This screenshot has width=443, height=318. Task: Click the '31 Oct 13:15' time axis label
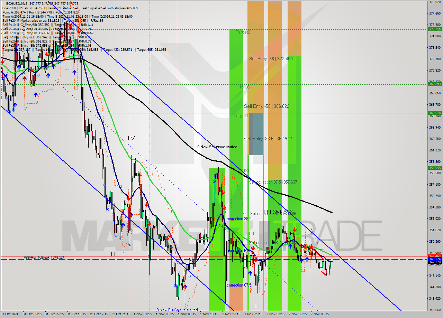(76, 314)
